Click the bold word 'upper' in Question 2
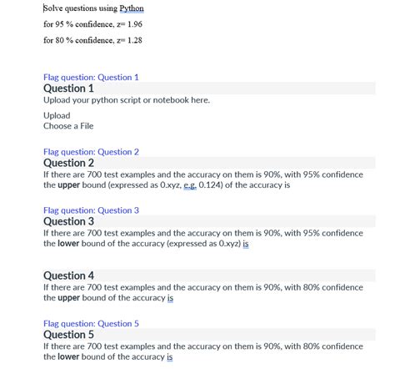Viewport: 395px width, 369px height. [68, 185]
